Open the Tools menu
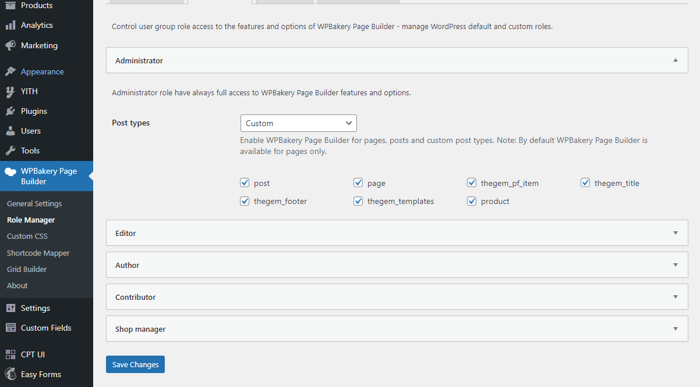 (47, 150)
